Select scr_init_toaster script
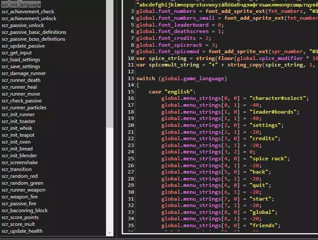This screenshot has width=318, height=240. 18,121
